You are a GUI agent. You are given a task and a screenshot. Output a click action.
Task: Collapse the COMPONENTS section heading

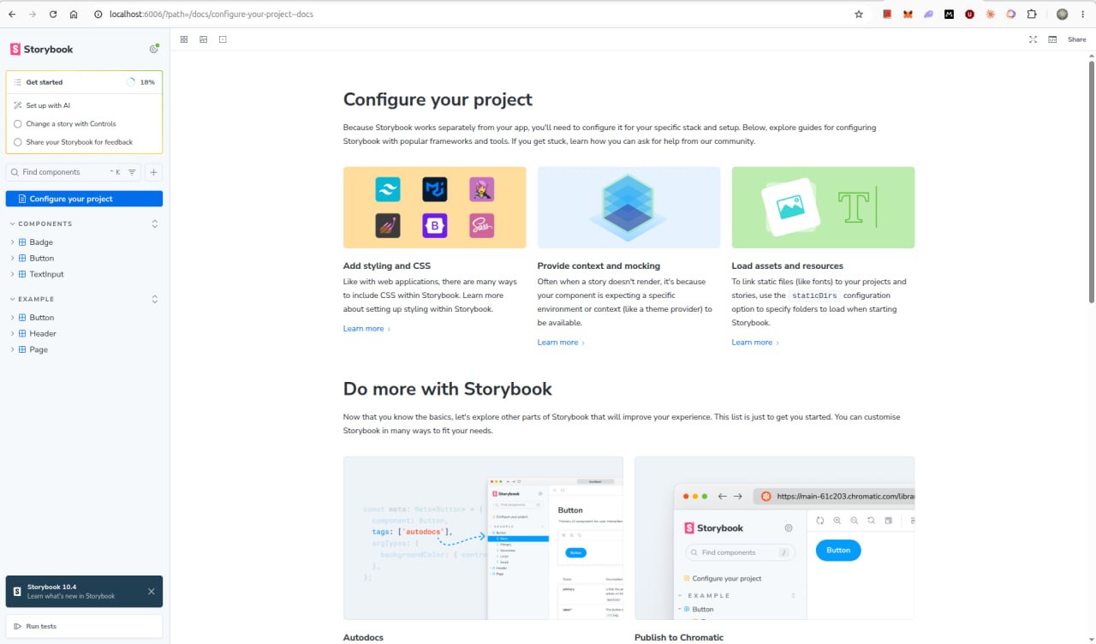[45, 224]
